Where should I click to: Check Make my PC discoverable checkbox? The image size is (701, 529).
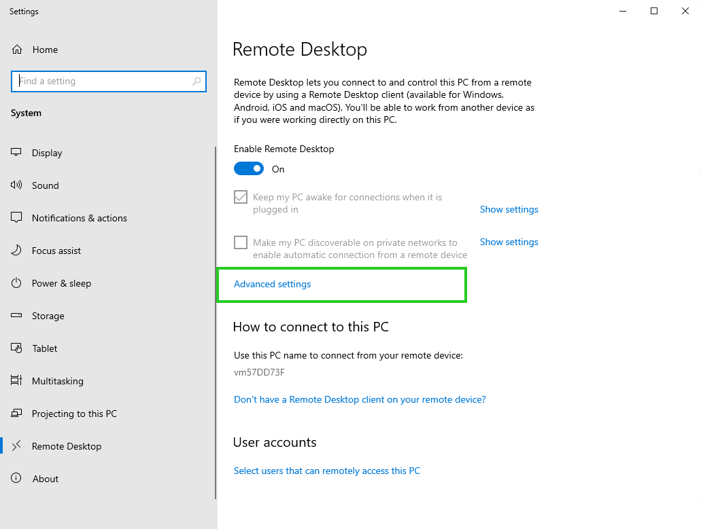point(241,242)
